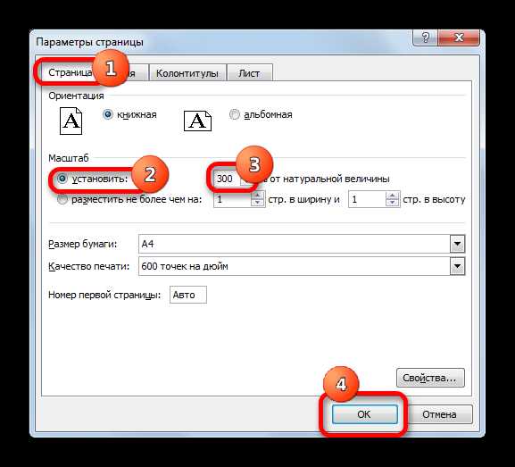Open printer Свойства... button
This screenshot has height=467, width=515.
click(x=430, y=378)
